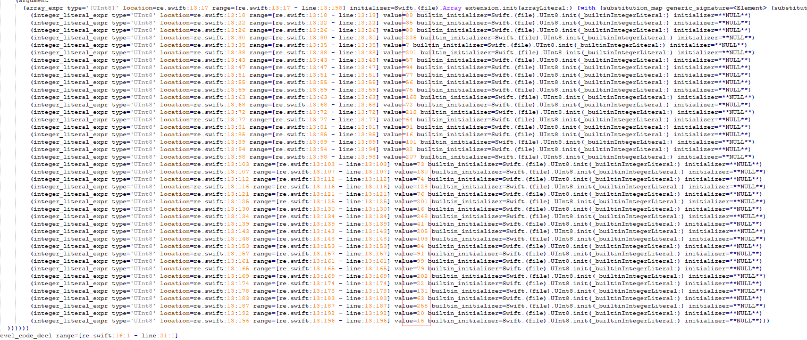Click value 22 in the 13:174 row
This screenshot has width=807, height=340.
tap(420, 284)
